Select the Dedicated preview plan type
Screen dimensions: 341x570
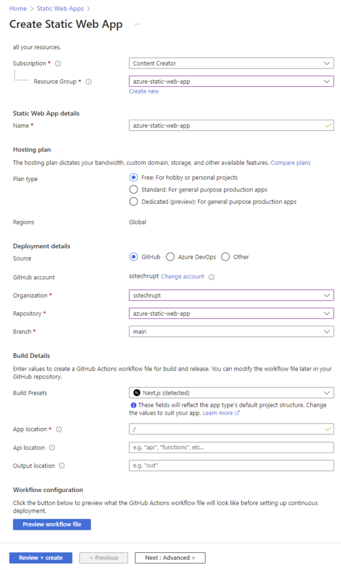click(x=132, y=201)
